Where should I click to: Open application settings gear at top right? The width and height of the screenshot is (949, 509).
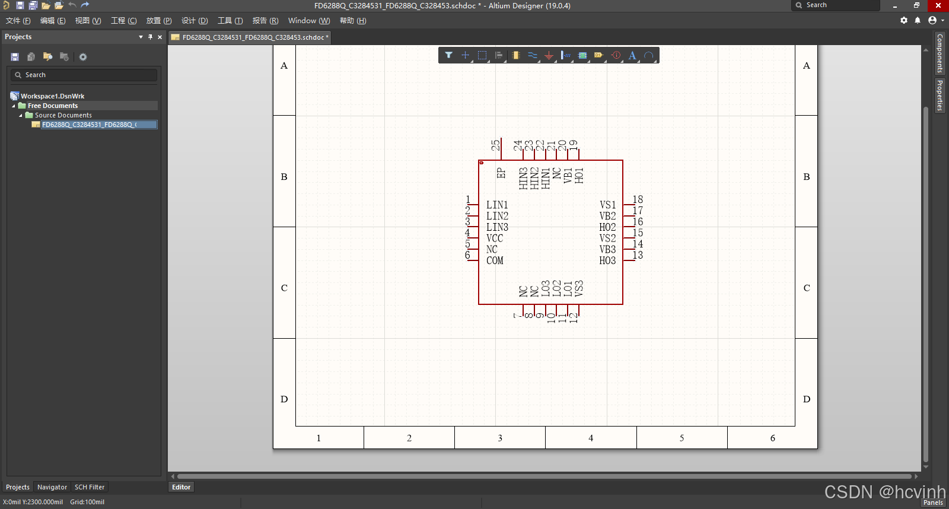[904, 20]
